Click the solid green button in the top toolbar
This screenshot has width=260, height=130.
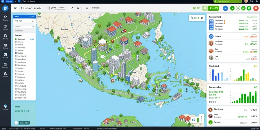[213, 8]
